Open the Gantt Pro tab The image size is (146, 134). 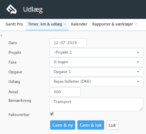click(14, 24)
